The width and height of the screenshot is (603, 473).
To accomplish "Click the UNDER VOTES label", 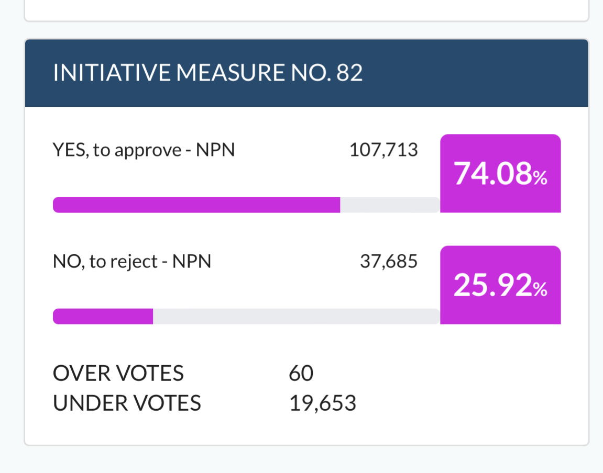I will (x=127, y=403).
